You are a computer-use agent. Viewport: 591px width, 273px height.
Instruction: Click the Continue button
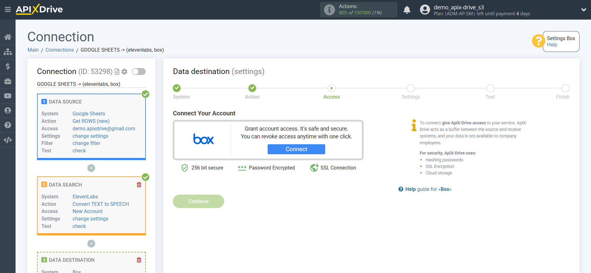click(198, 201)
